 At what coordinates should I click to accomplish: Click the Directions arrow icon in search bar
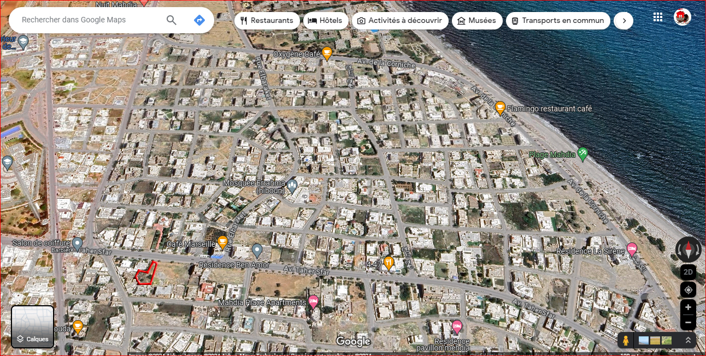(x=199, y=20)
